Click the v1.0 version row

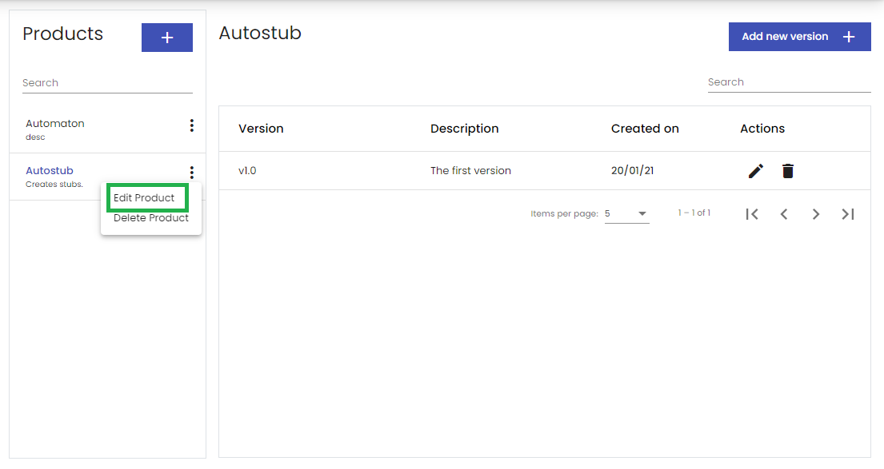coord(545,171)
